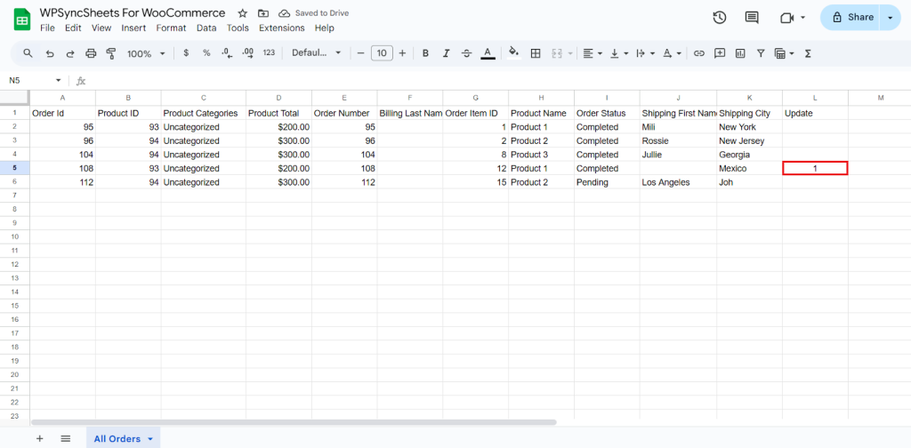Click the print icon
Viewport: 911px width, 448px height.
pyautogui.click(x=91, y=53)
